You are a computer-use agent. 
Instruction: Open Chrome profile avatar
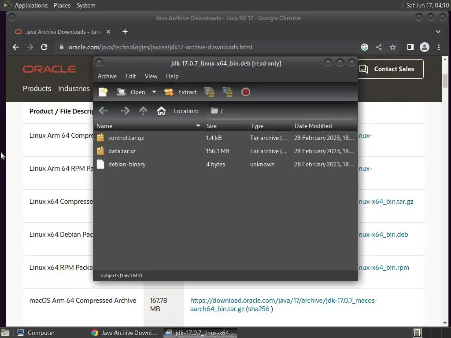[x=425, y=47]
